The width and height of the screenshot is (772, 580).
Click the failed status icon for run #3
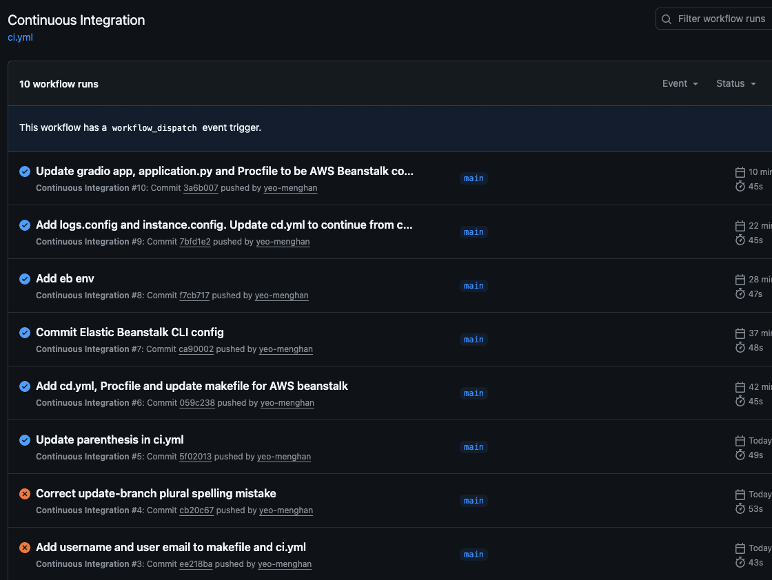click(x=25, y=548)
